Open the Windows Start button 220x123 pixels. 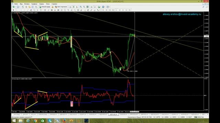pos(14,121)
